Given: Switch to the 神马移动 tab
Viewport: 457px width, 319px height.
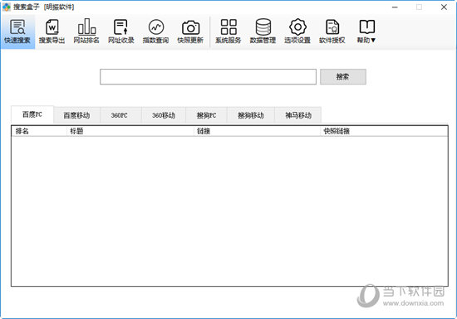Looking at the screenshot, I should coord(298,115).
